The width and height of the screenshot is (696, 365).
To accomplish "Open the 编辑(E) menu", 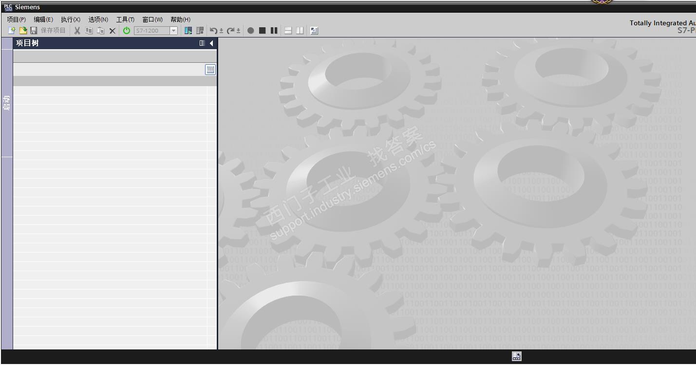I will coord(43,19).
